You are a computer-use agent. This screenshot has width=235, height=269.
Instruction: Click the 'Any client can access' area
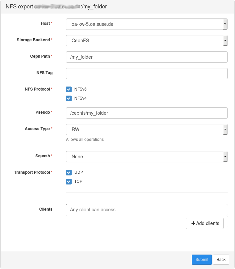click(x=93, y=210)
